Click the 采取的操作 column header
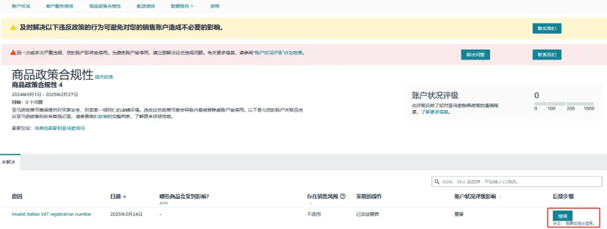607x229 pixels. click(x=369, y=196)
